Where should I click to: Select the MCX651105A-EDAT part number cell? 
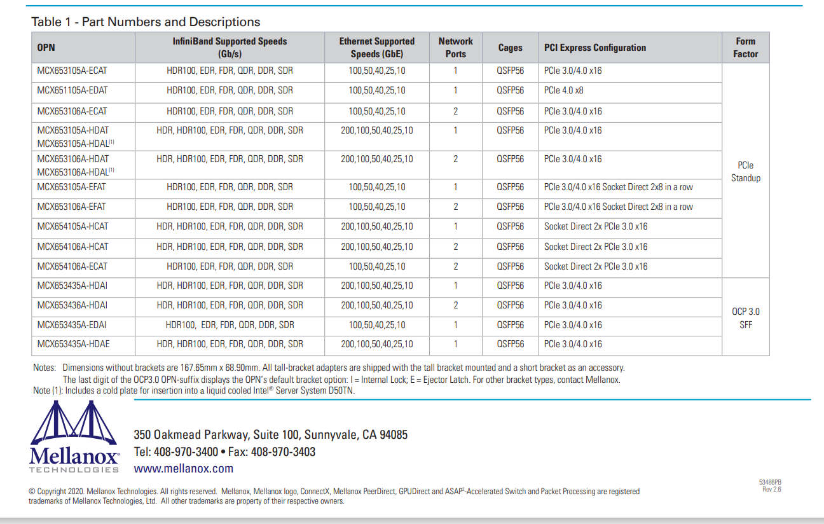point(72,91)
